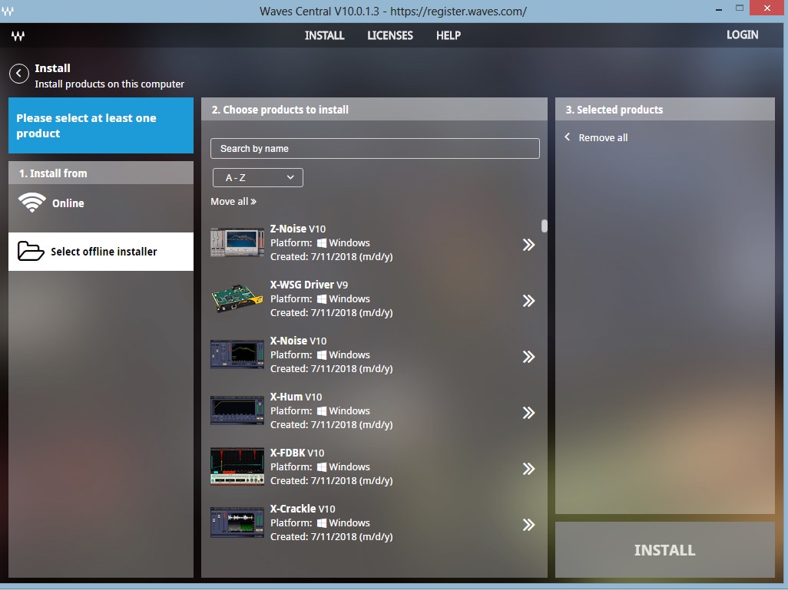The image size is (788, 590).
Task: Click the Search by name field
Action: (375, 149)
